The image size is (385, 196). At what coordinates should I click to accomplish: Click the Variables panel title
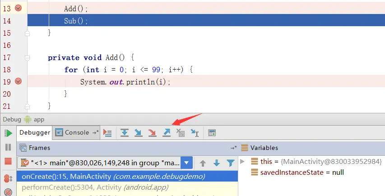(264, 148)
